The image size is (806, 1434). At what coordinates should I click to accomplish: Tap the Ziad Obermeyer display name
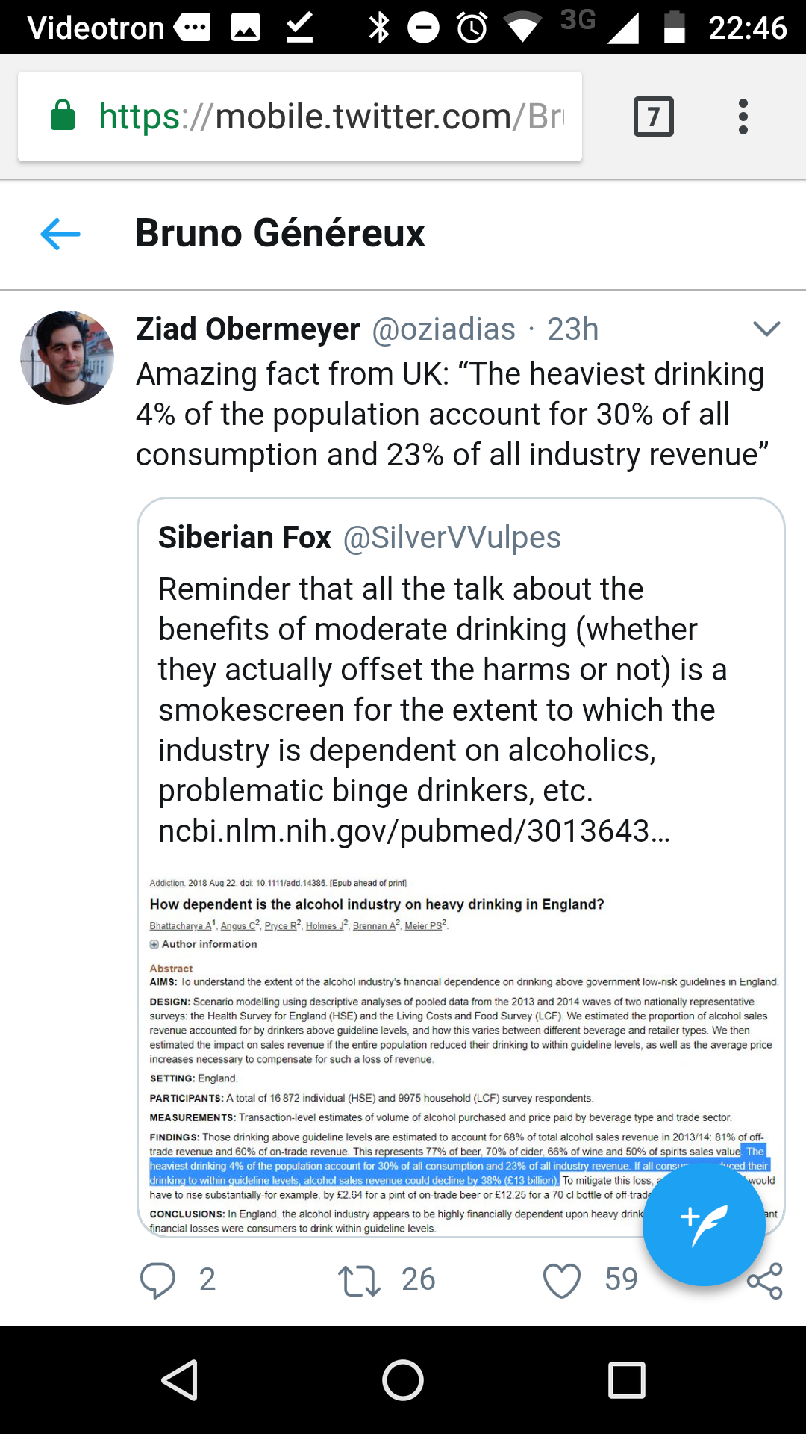(248, 329)
